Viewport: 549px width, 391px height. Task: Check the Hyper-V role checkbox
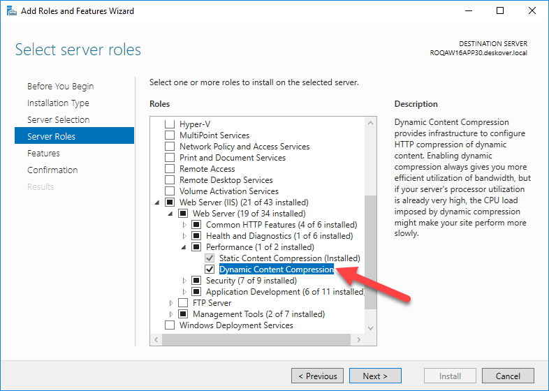pos(169,124)
